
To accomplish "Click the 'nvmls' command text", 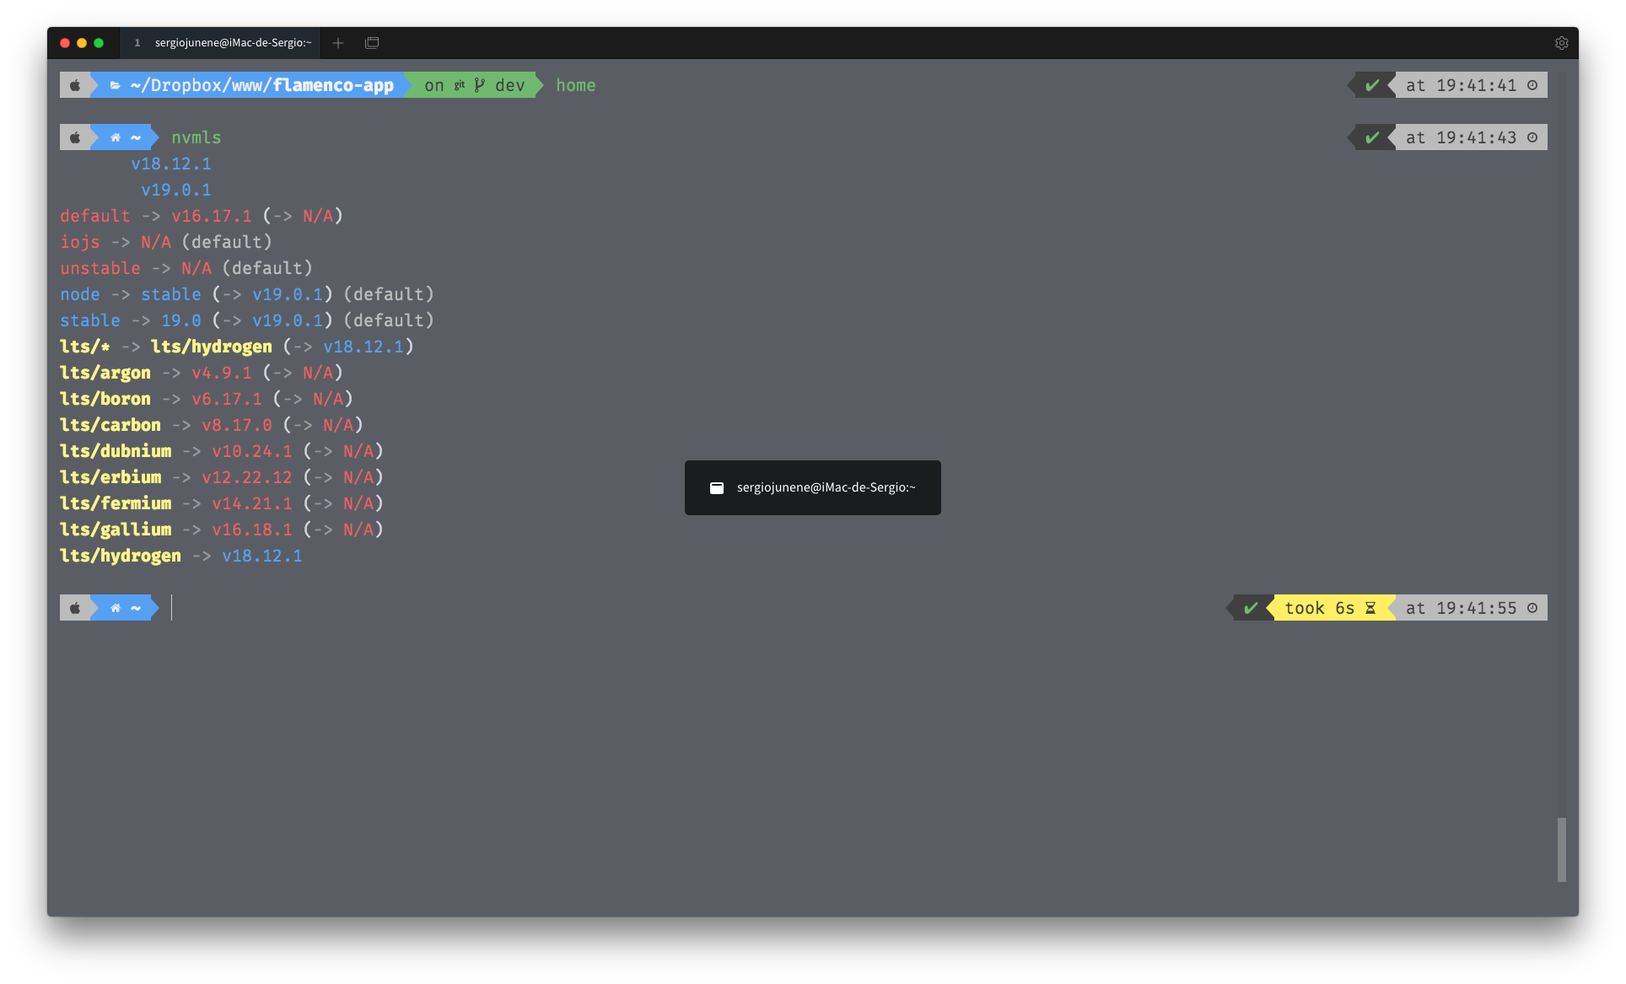I will tap(197, 137).
